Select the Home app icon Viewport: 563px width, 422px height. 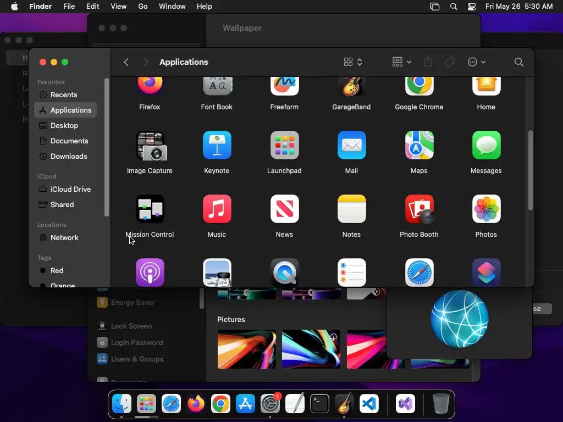pos(486,86)
